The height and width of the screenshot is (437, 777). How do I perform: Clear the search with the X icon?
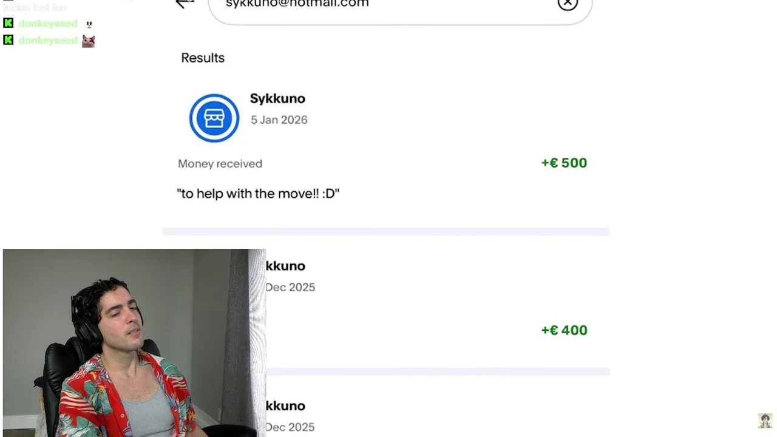click(568, 4)
